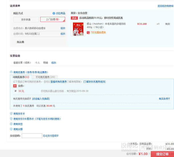Click the 提交订单 submit button
This screenshot has width=174, height=157.
162,154
